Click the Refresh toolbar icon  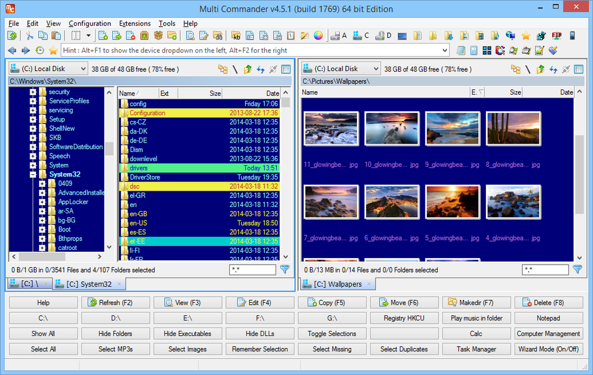tap(12, 36)
